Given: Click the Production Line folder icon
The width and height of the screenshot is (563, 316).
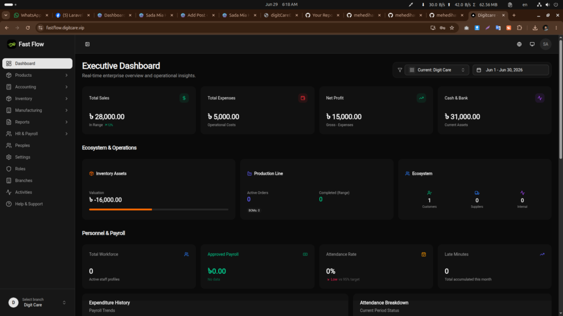Looking at the screenshot, I should [x=250, y=173].
